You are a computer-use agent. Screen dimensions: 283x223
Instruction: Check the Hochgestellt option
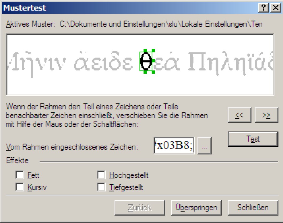click(x=101, y=175)
